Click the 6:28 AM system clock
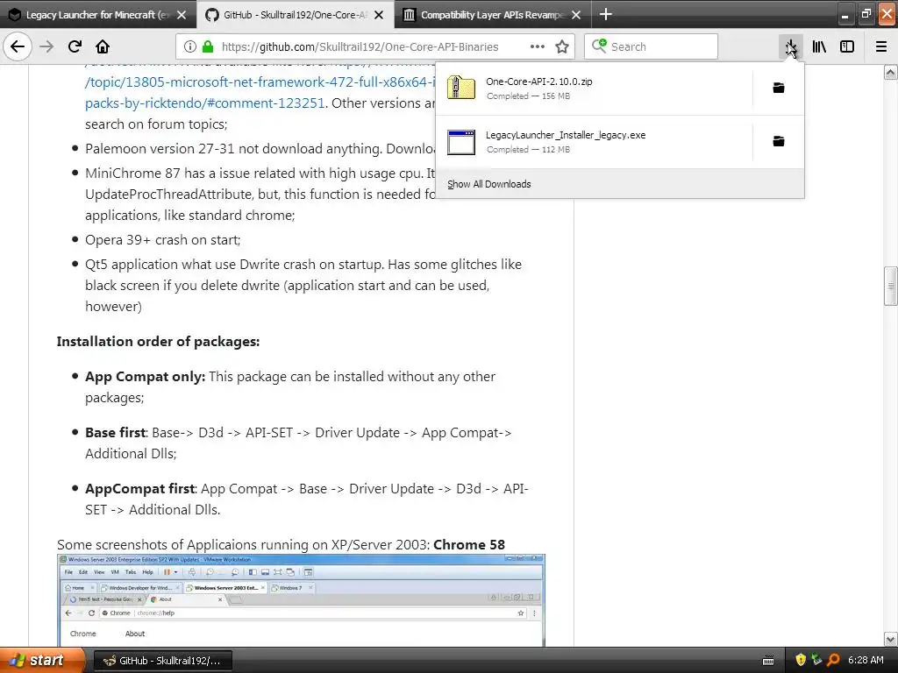 (866, 660)
